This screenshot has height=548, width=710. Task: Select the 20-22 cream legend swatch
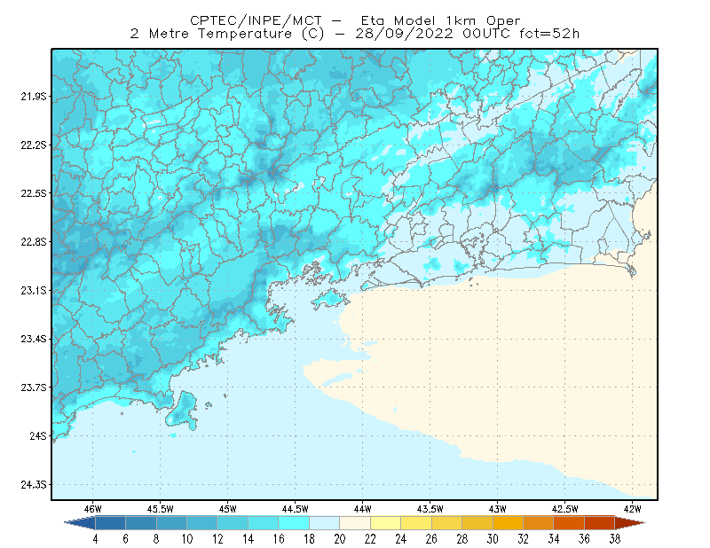click(355, 523)
